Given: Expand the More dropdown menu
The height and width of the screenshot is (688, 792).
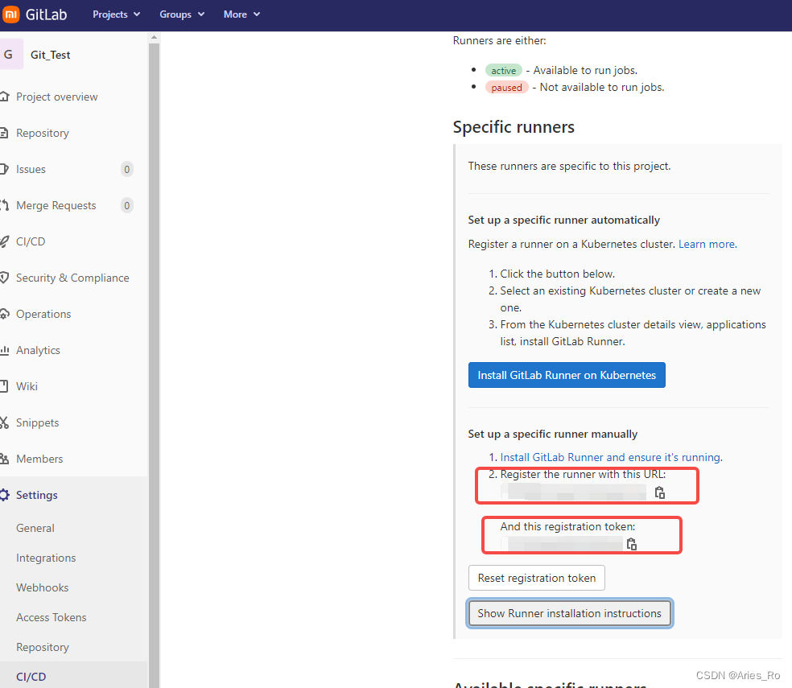Looking at the screenshot, I should (x=241, y=14).
